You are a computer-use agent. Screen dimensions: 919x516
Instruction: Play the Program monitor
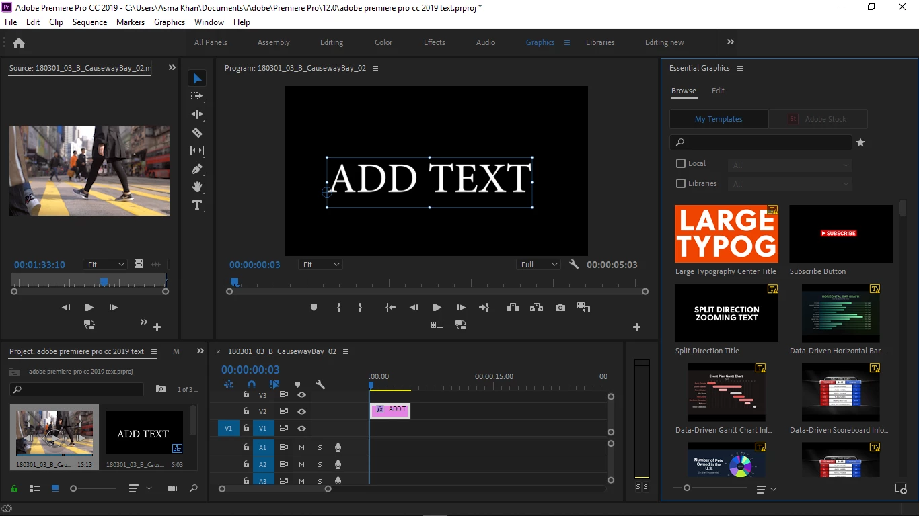point(437,308)
